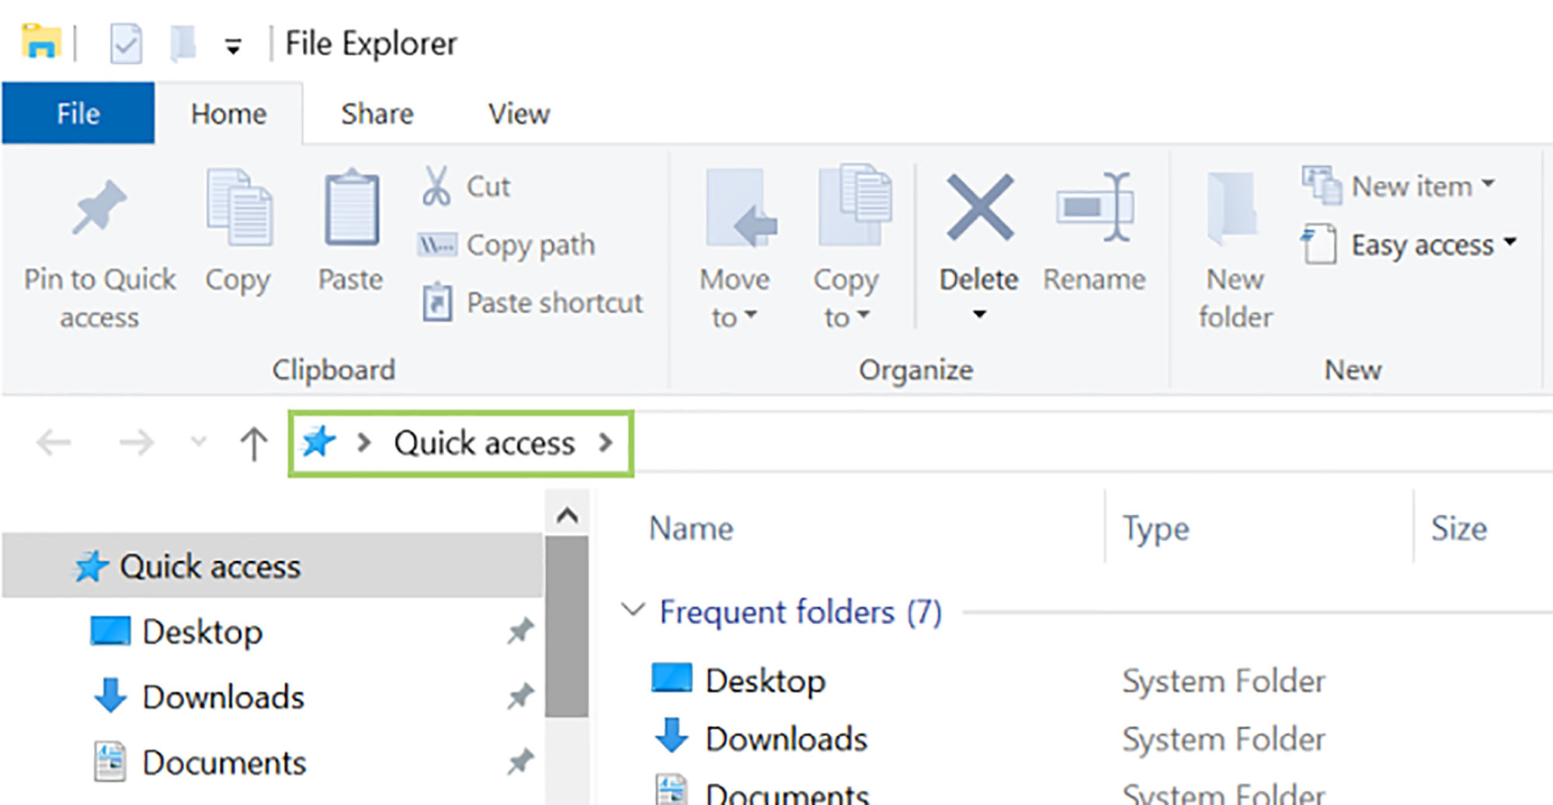This screenshot has width=1553, height=805.
Task: Click the star icon in address bar
Action: (318, 442)
